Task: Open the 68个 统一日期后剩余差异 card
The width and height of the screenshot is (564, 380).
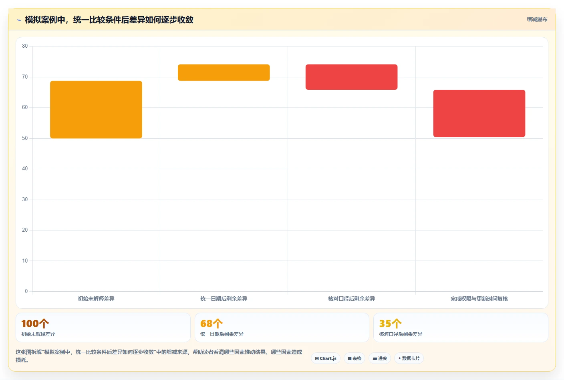Action: (x=282, y=327)
